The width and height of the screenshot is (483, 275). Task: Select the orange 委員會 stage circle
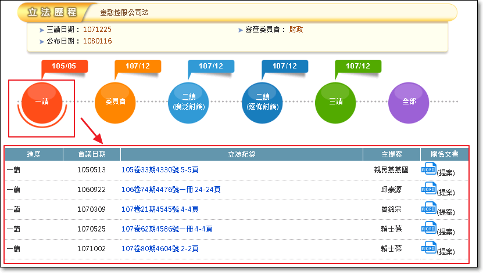[x=115, y=102]
